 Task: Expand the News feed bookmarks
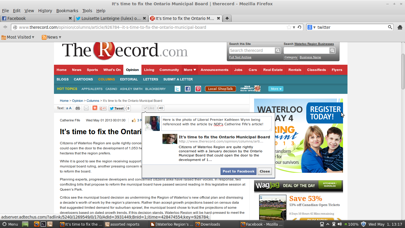tap(52, 37)
